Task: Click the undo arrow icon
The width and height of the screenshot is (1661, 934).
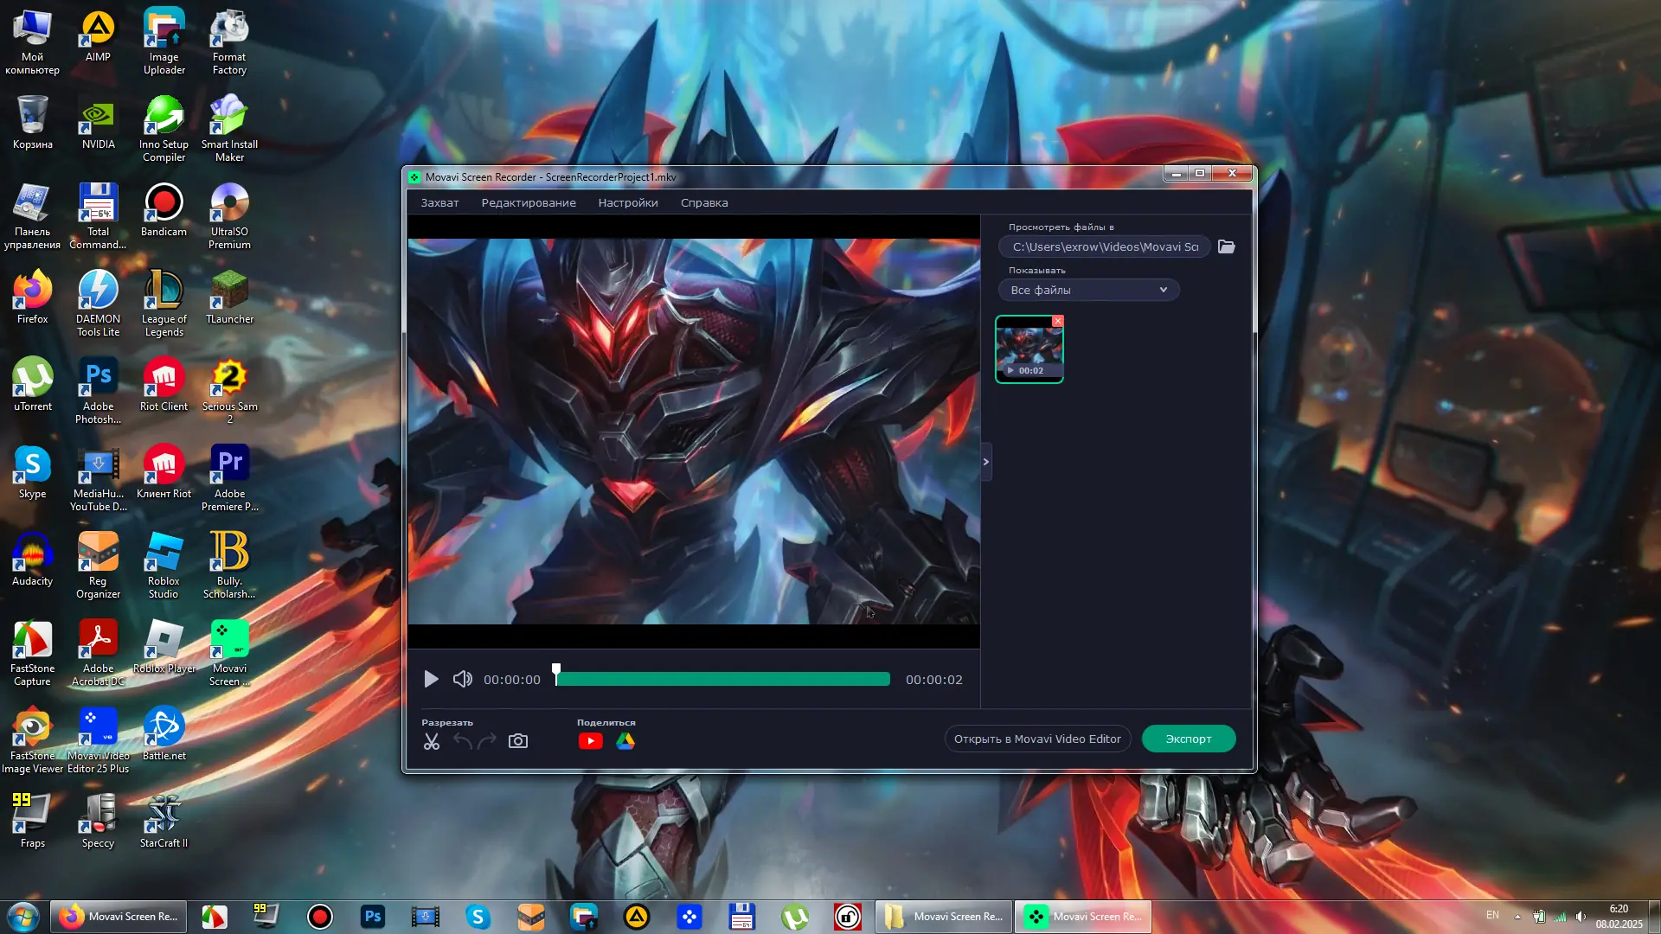Action: pos(463,741)
